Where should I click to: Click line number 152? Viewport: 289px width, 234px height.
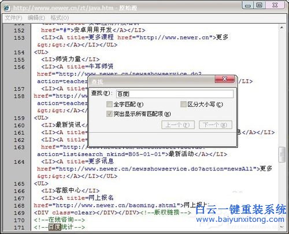(19, 31)
